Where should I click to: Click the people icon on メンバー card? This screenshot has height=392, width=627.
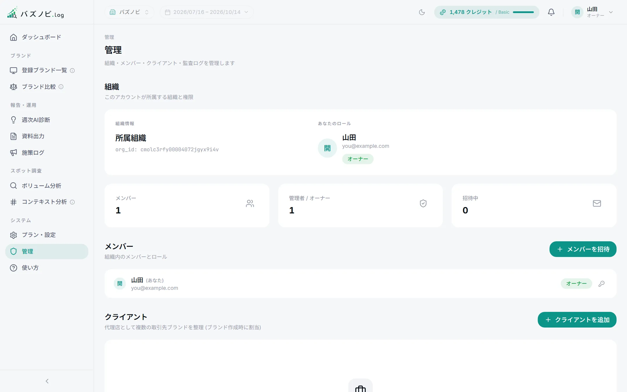point(250,204)
